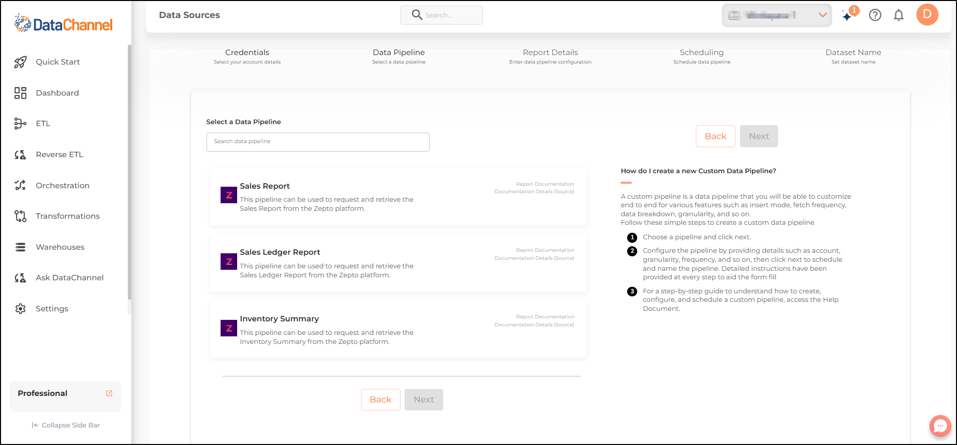The width and height of the screenshot is (957, 445).
Task: Click the Reverse ETL icon
Action: coord(20,155)
